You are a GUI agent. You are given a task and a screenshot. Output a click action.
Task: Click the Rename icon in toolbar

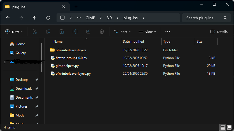[x=75, y=32]
